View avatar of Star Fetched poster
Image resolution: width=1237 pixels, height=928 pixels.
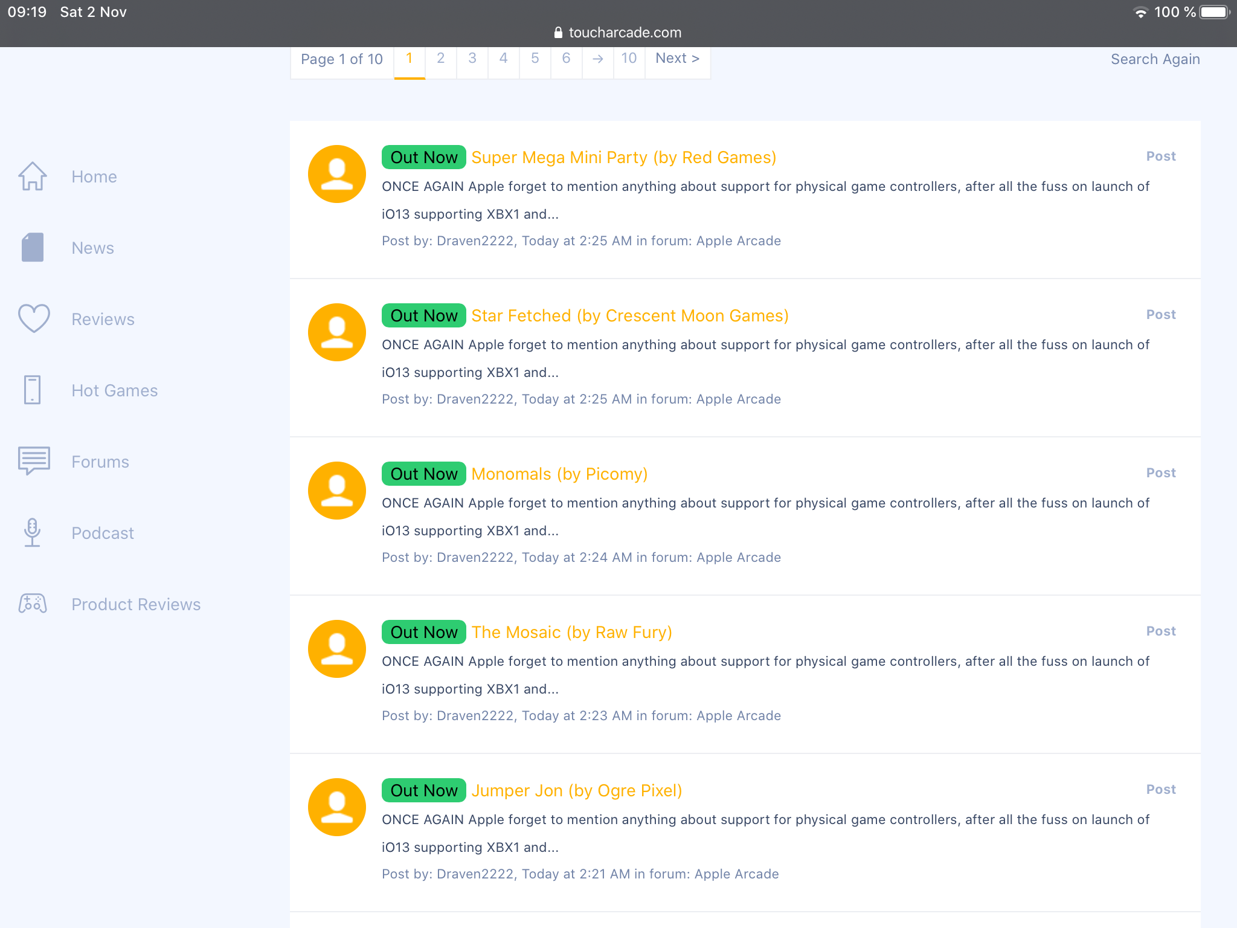click(337, 332)
